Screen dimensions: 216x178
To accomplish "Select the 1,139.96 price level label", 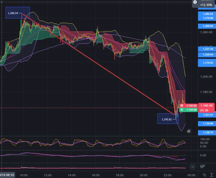I will point(207,124).
